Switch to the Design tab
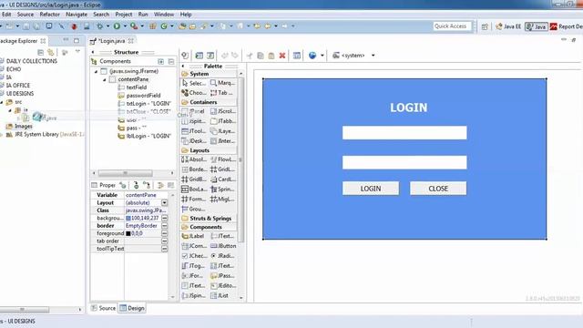The width and height of the screenshot is (583, 328). [132, 308]
